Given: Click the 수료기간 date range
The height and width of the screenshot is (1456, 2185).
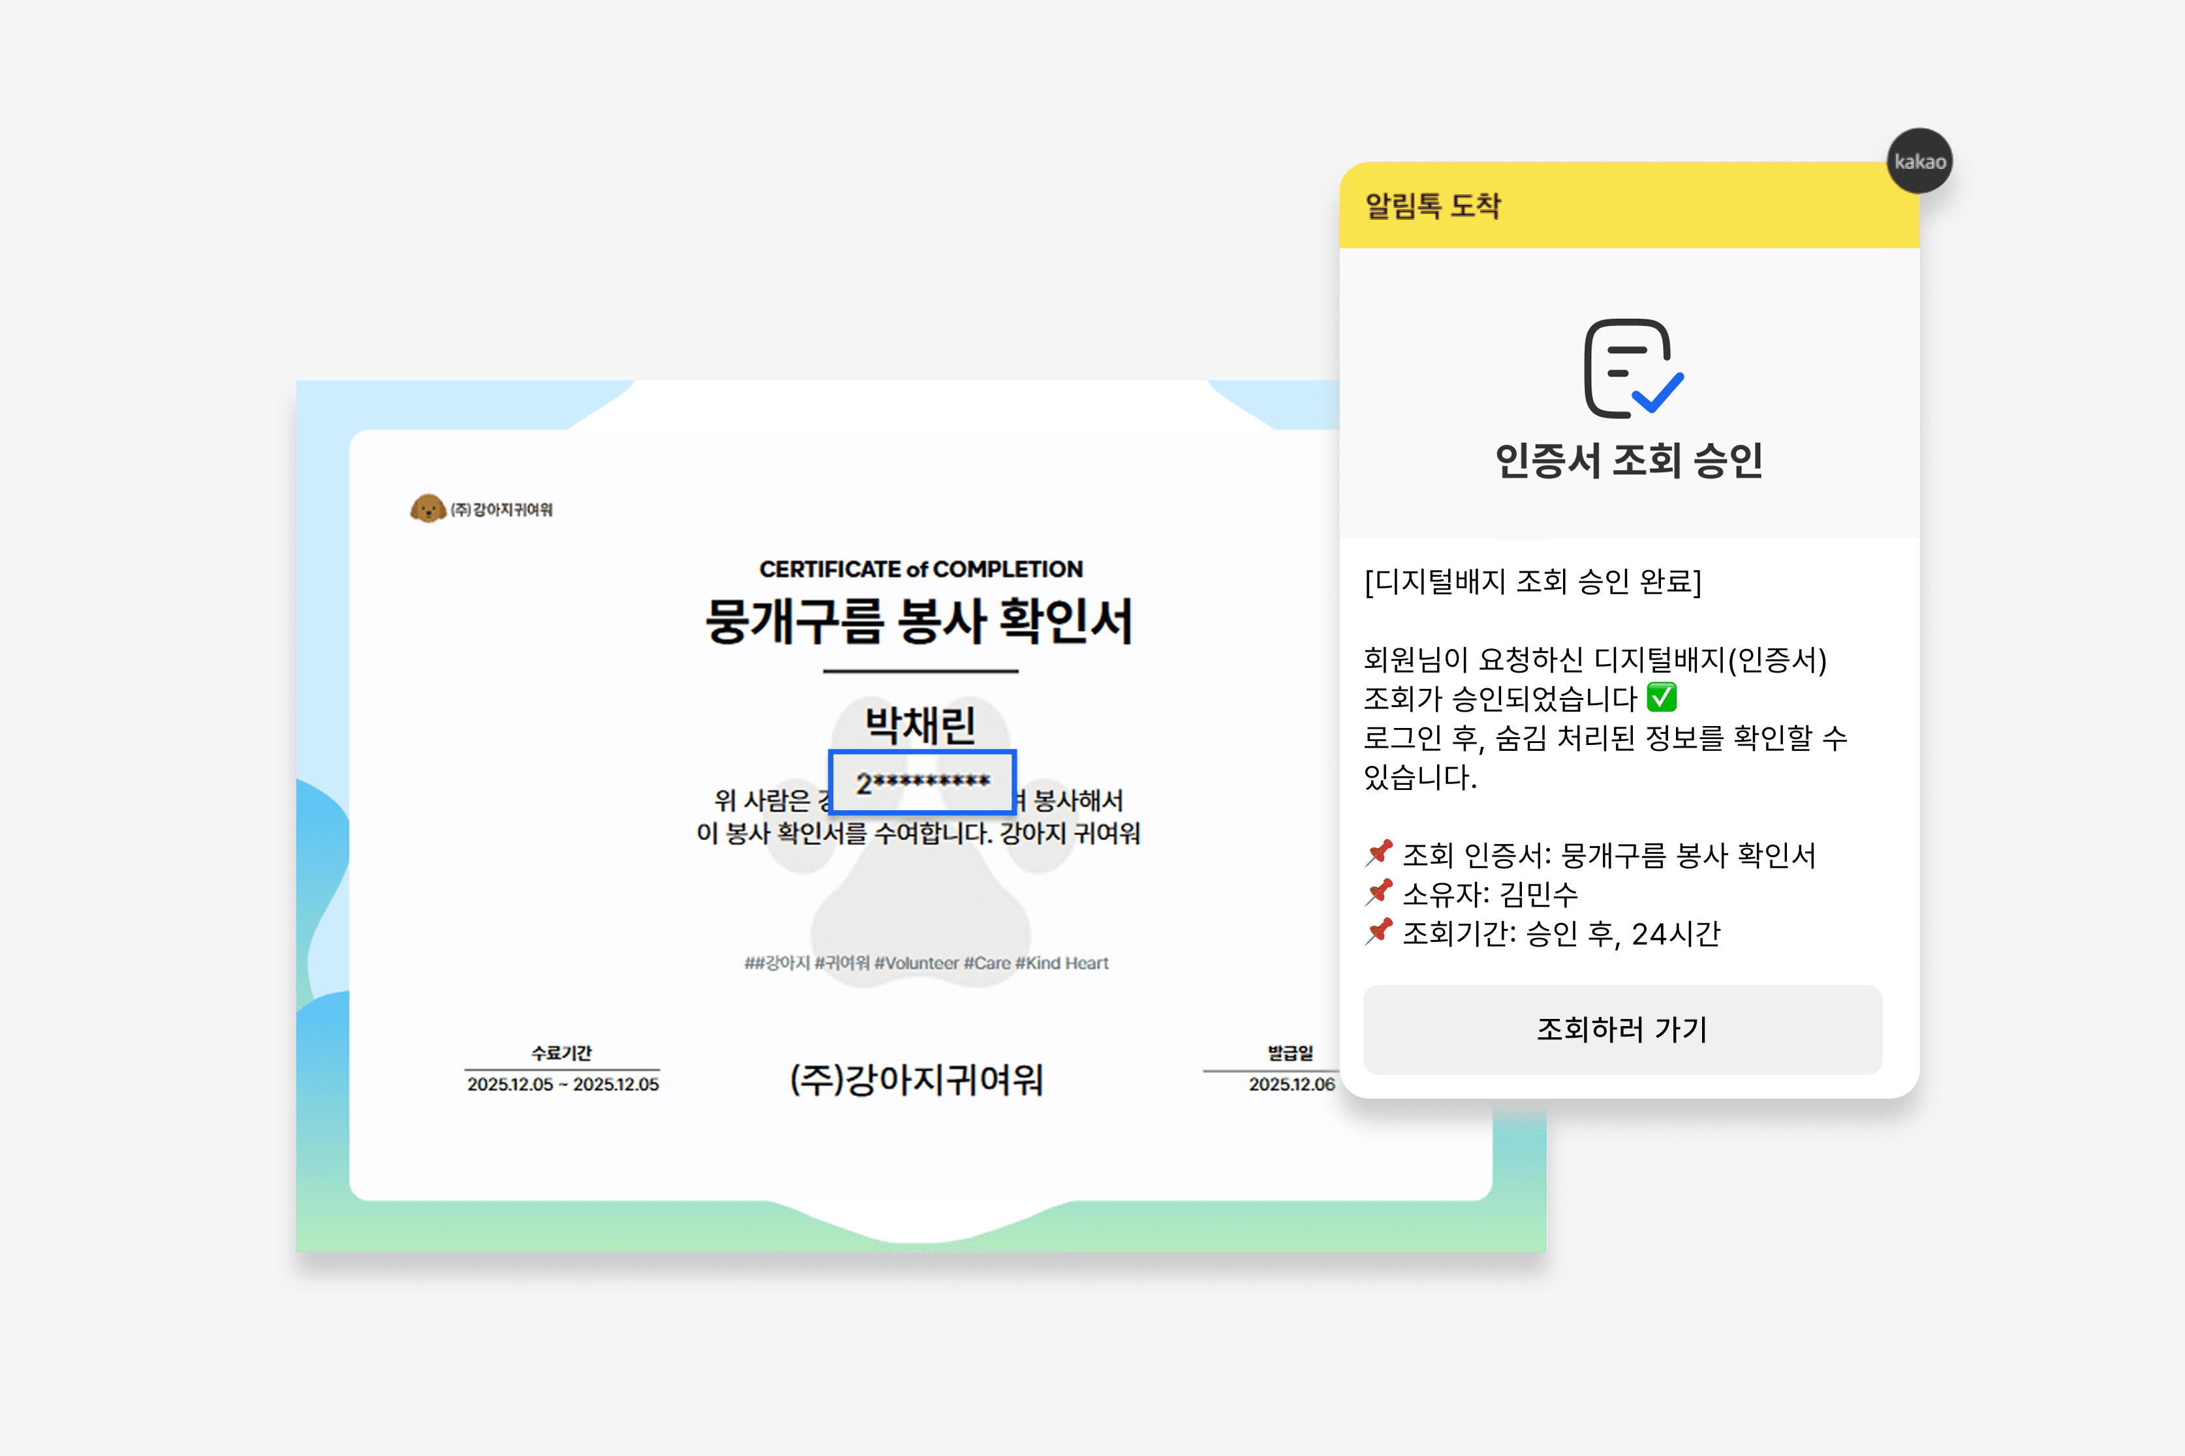Looking at the screenshot, I should click(x=562, y=1084).
